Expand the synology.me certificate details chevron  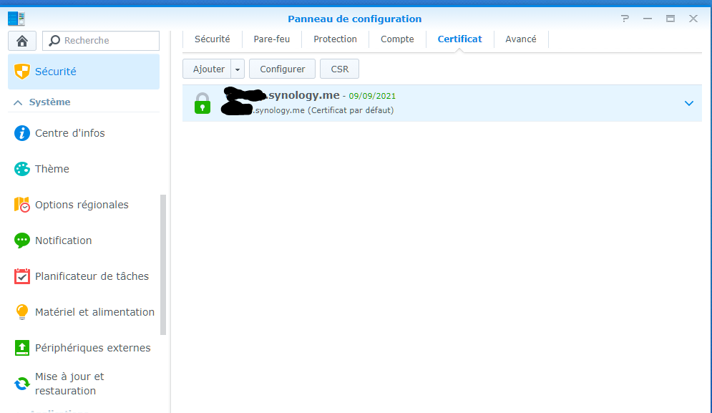click(689, 104)
